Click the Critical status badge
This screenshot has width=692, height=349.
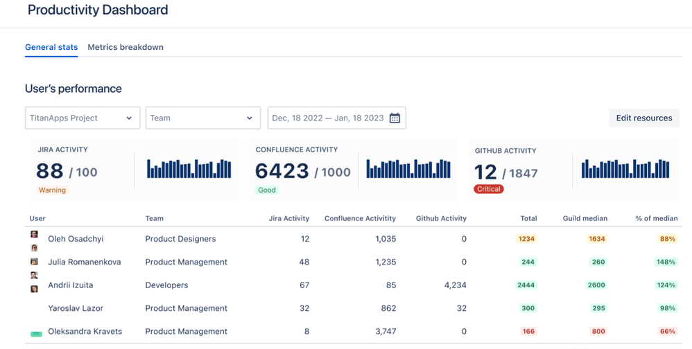pyautogui.click(x=488, y=189)
